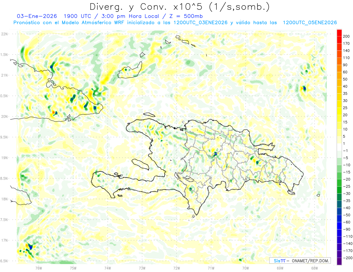Click the "-110" colorbar label

point(347,236)
